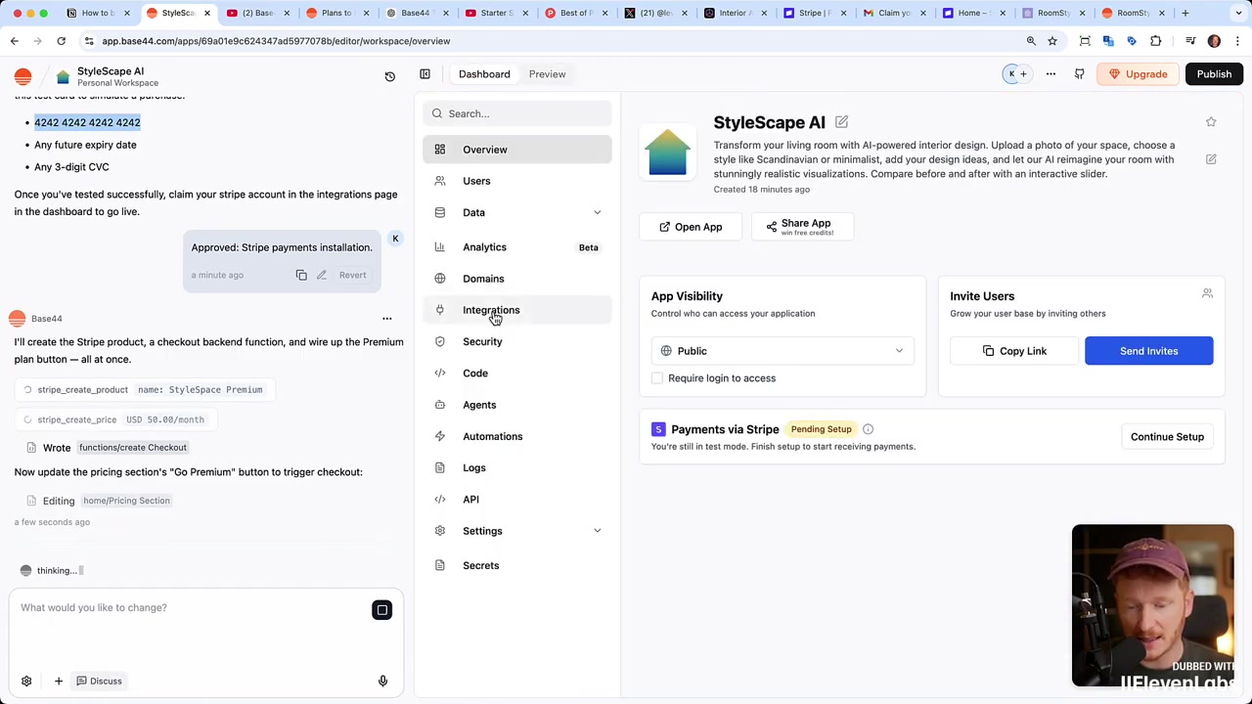Go back in browser history
The image size is (1252, 704).
[15, 41]
